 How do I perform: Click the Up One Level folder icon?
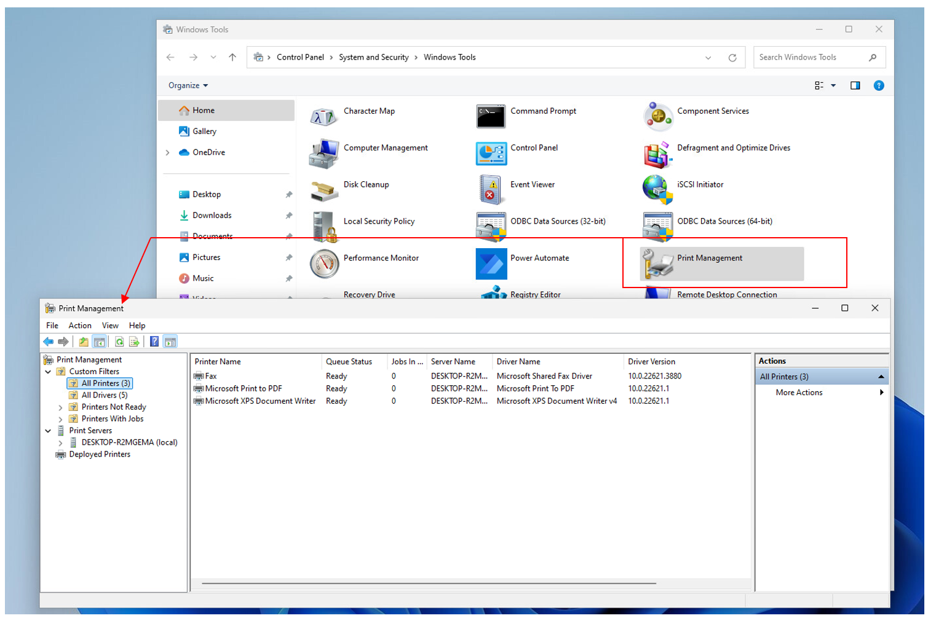click(x=84, y=342)
